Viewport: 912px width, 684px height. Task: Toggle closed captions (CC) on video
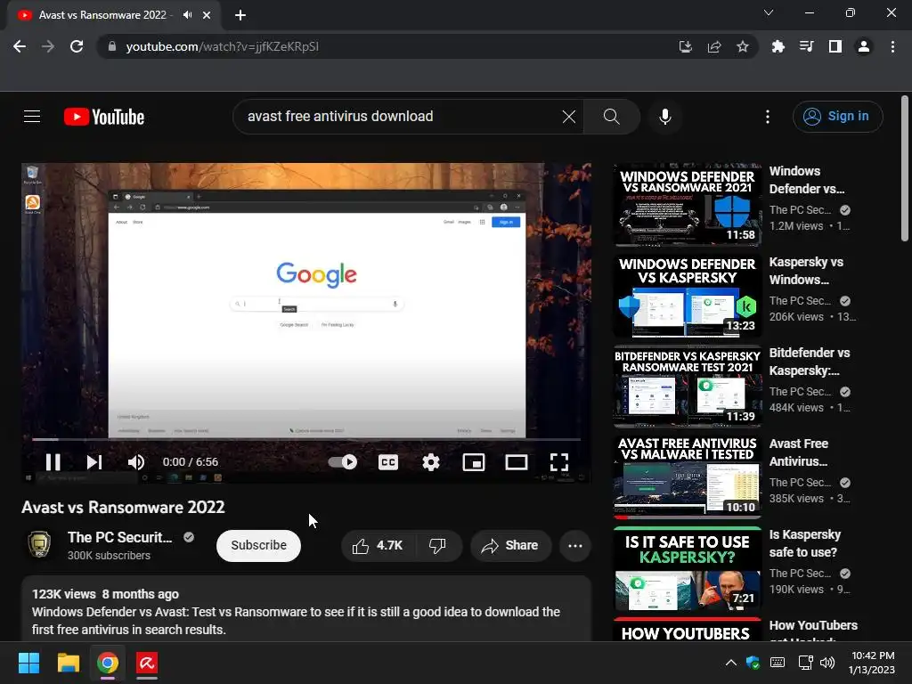coord(388,462)
